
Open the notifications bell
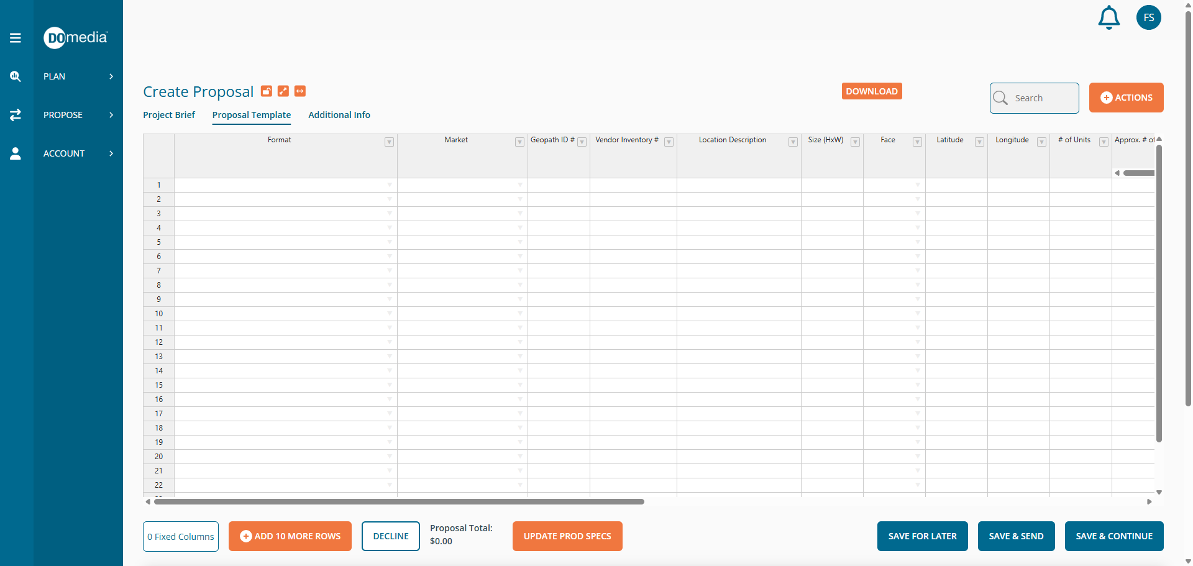click(1108, 17)
